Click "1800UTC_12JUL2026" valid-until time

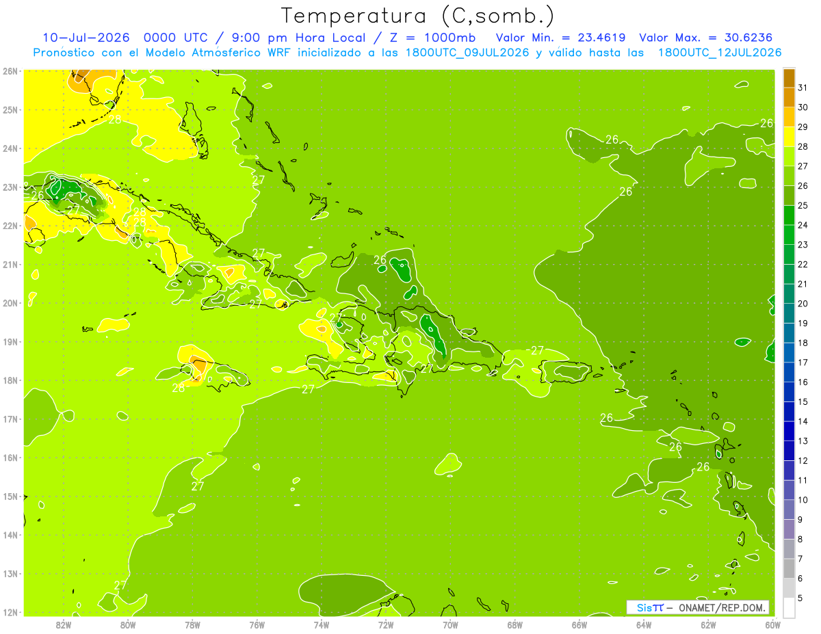point(720,52)
